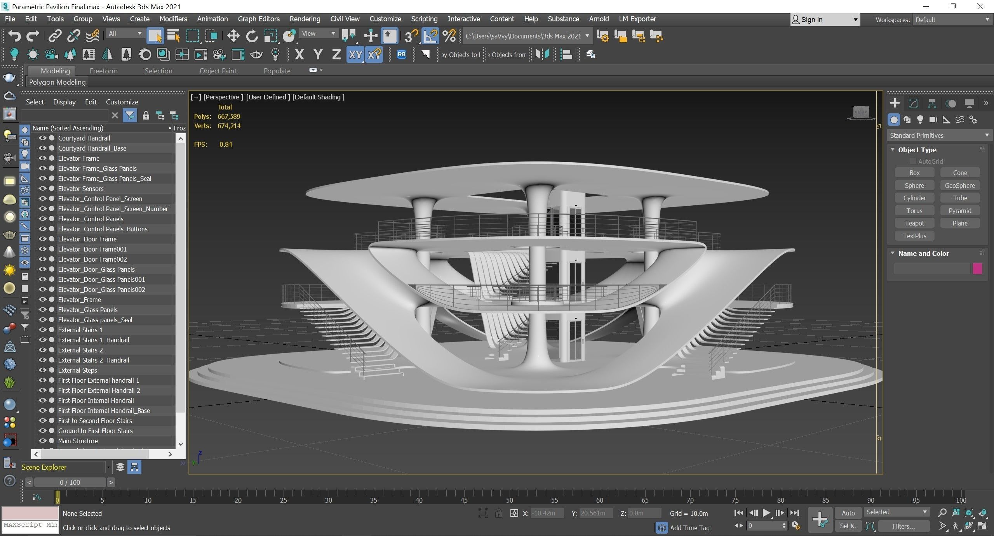Screen dimensions: 994x536
Task: Click the Key Filters key icon
Action: (x=870, y=526)
